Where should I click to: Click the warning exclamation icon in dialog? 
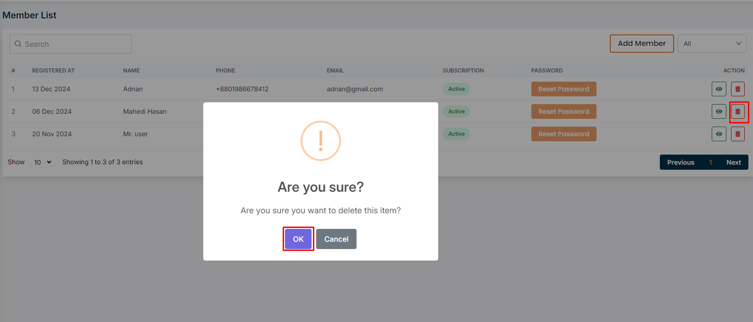click(320, 141)
